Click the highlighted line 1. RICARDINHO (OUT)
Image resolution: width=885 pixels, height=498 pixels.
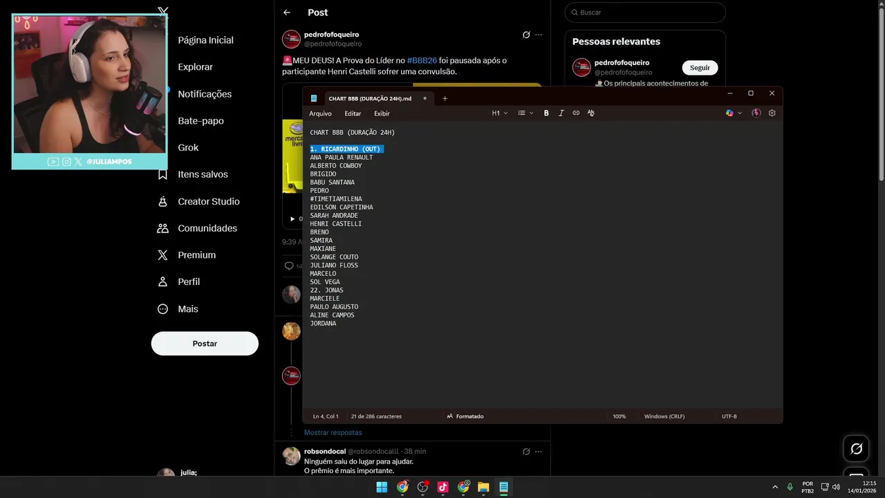[346, 149]
